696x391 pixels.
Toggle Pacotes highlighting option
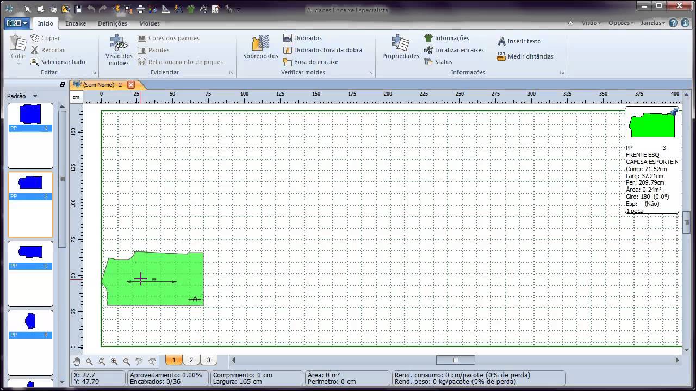tap(154, 50)
